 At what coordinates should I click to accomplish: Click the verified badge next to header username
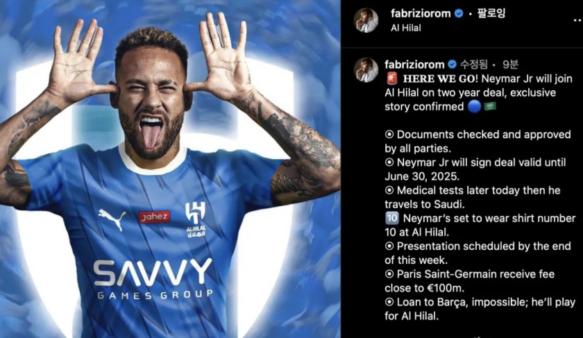pyautogui.click(x=459, y=14)
